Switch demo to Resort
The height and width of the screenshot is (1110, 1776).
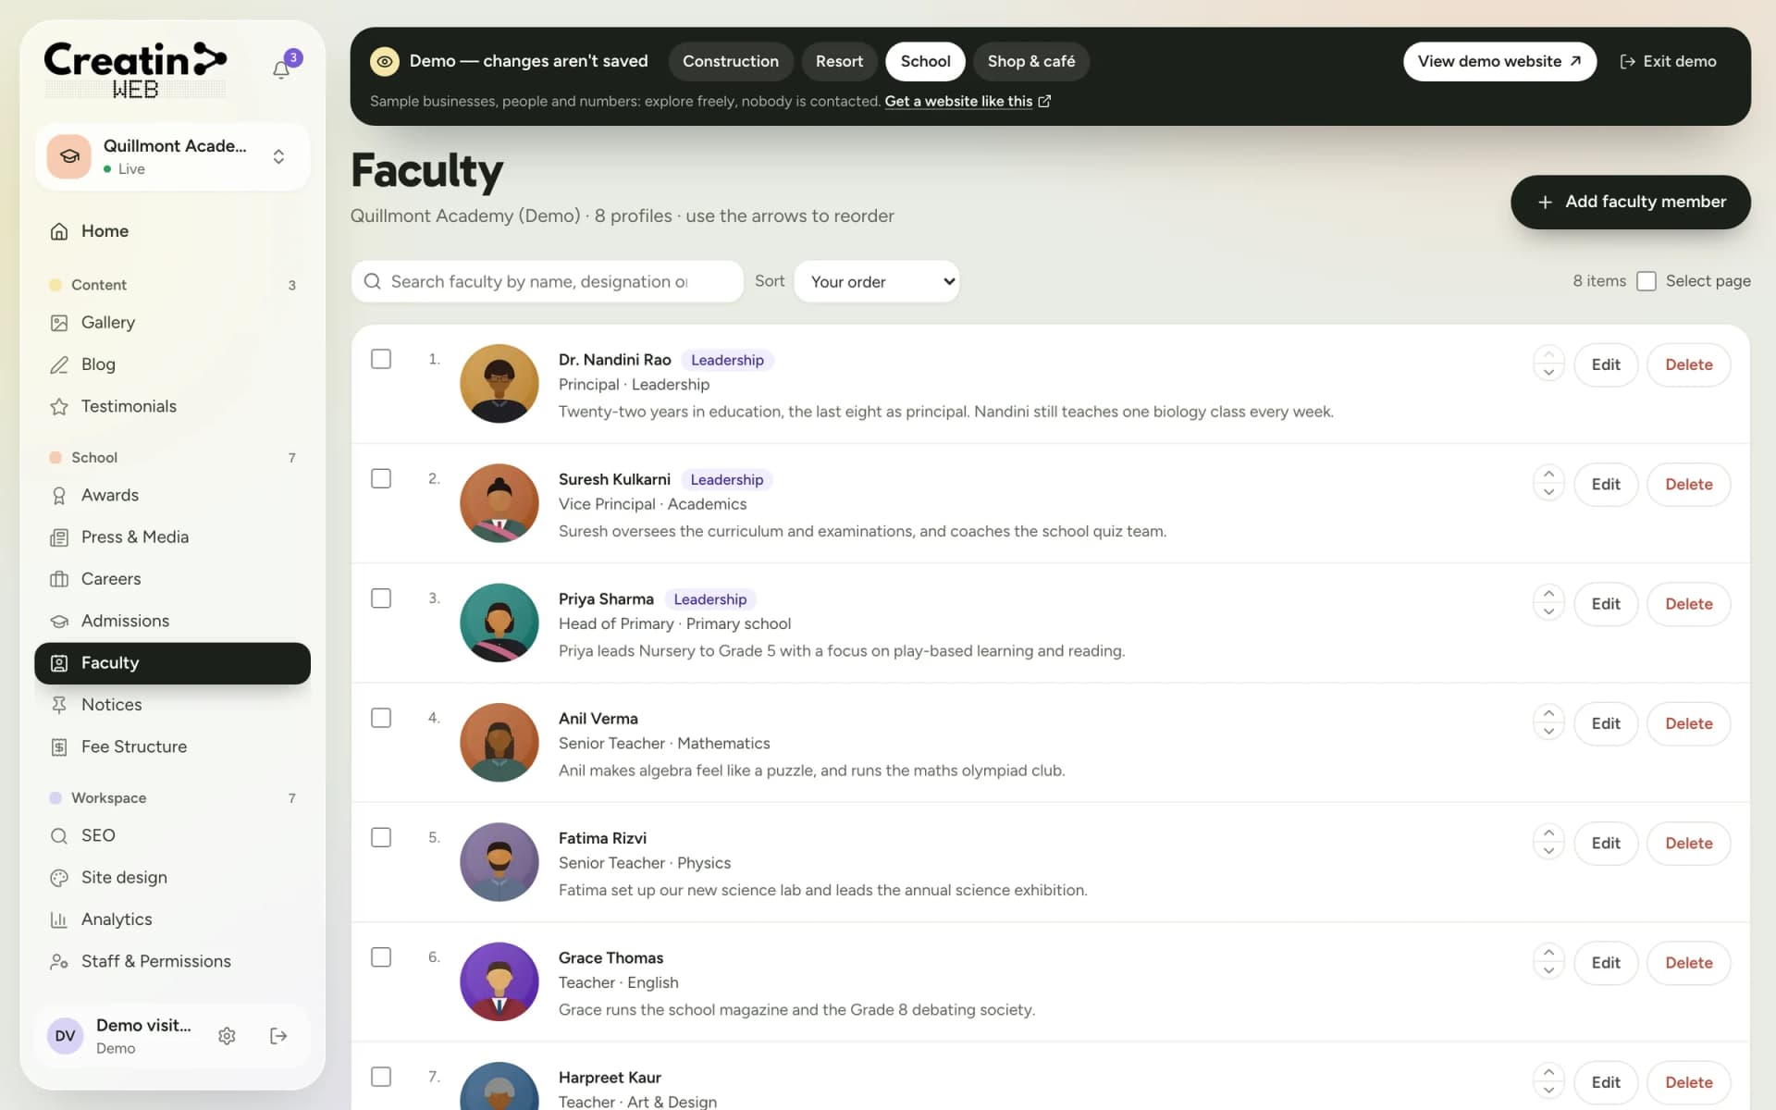(839, 61)
